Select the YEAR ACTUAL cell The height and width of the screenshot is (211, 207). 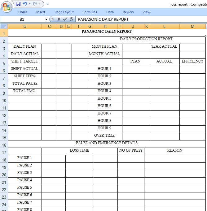164,47
